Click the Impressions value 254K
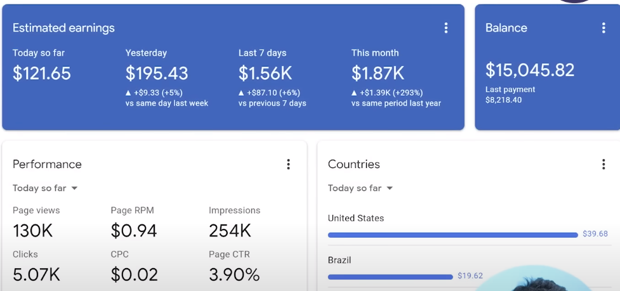This screenshot has height=291, width=620. (230, 231)
